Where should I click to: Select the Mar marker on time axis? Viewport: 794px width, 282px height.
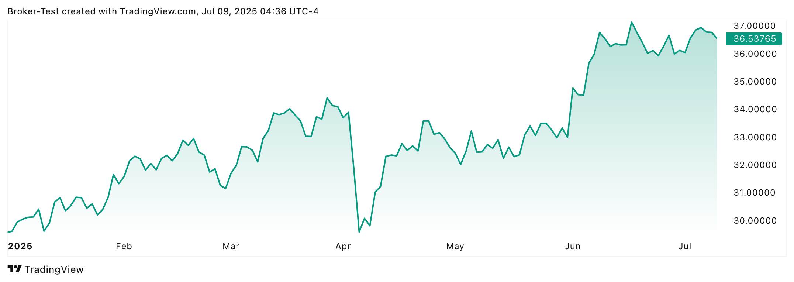coord(231,246)
